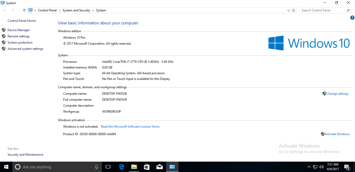Open Help with the blue question mark
355x172 pixels.
(352, 18)
